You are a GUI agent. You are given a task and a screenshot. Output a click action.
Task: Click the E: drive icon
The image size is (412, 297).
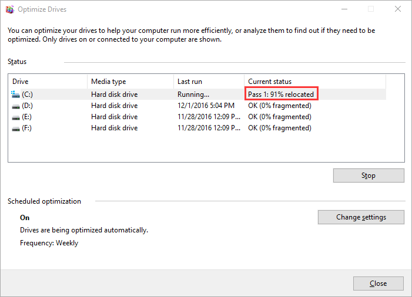(x=16, y=117)
